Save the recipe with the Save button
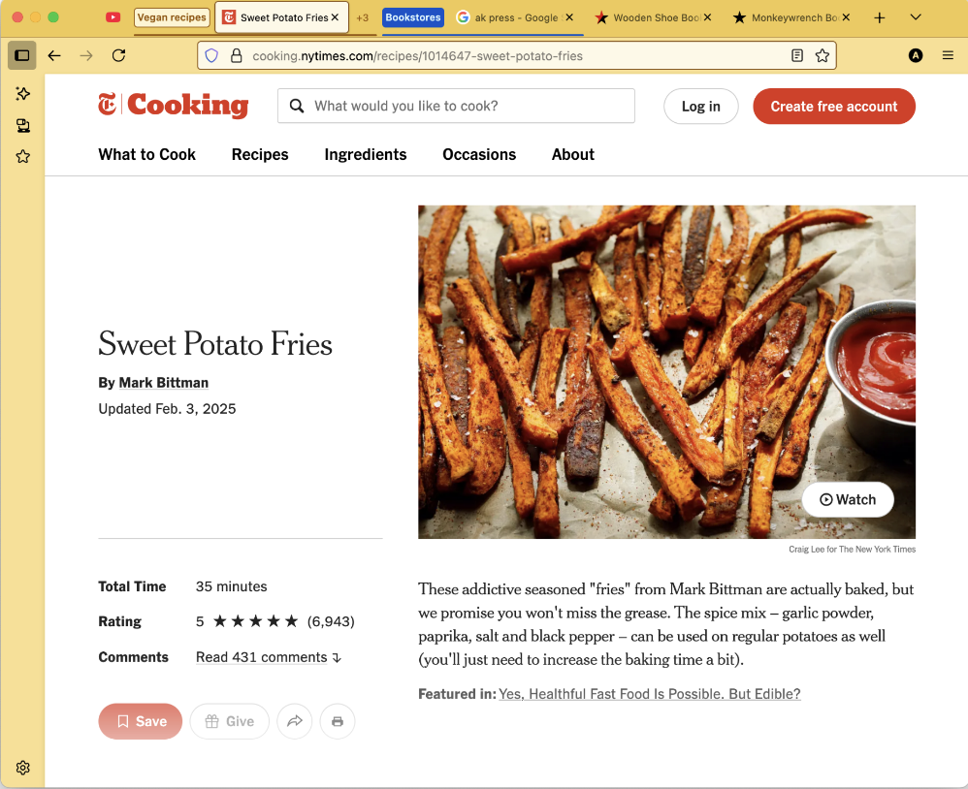Viewport: 968px width, 789px height. pos(141,721)
